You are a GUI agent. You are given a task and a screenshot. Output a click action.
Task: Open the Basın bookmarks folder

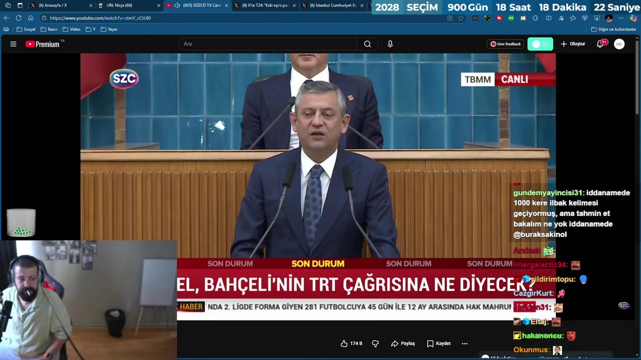tap(49, 29)
